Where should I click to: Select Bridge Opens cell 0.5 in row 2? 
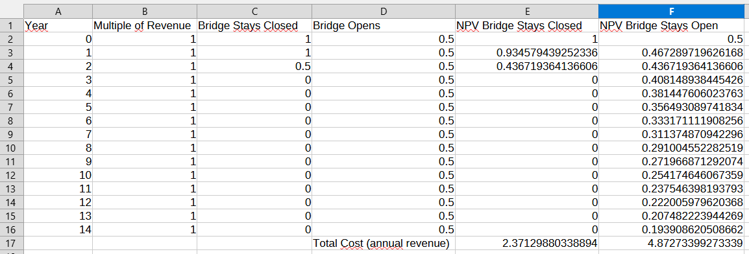click(383, 39)
